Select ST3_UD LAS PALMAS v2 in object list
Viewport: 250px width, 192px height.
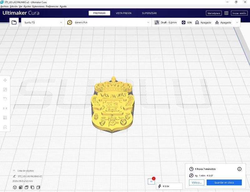pos(30,176)
